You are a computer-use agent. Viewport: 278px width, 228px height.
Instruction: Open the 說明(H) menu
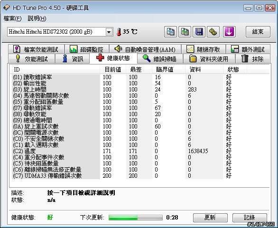click(x=37, y=18)
